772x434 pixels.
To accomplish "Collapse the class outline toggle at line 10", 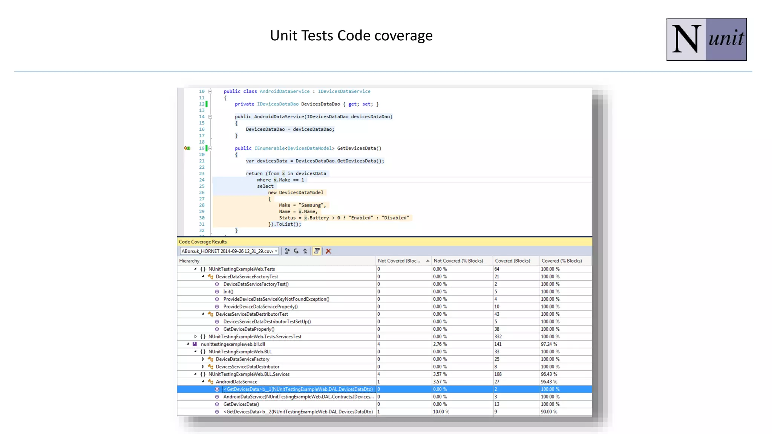I will pyautogui.click(x=210, y=92).
